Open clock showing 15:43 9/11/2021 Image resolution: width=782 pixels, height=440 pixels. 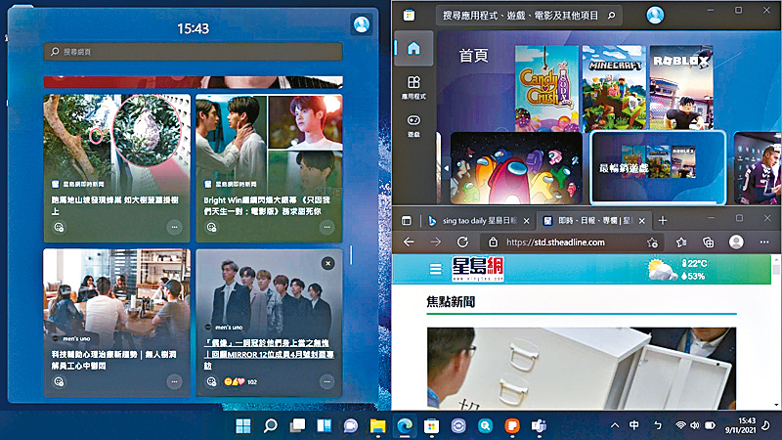tap(741, 425)
